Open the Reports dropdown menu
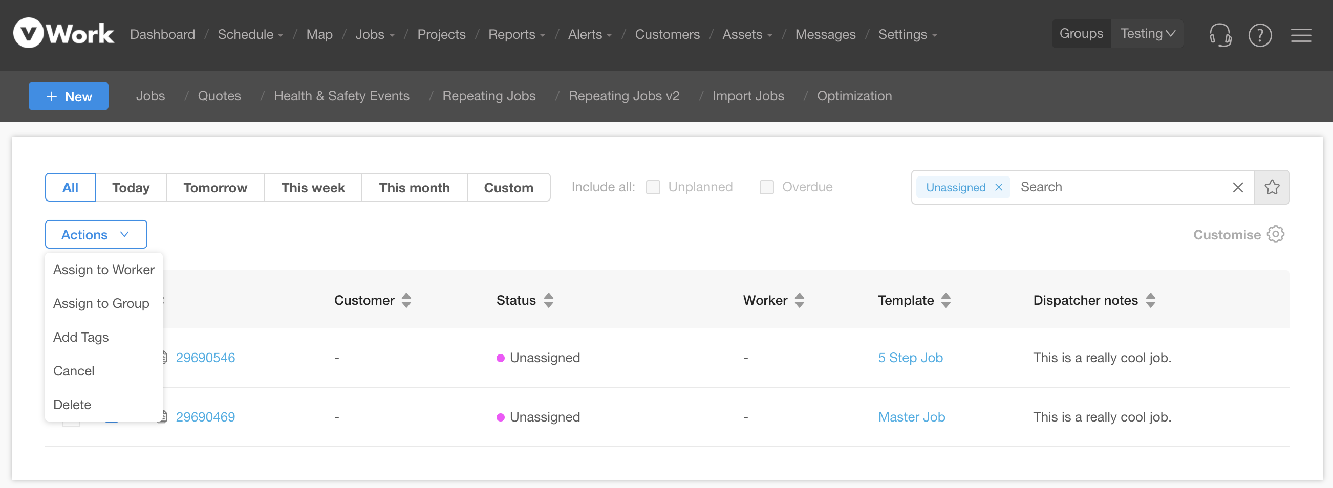Screen dimensions: 1333x488 517,35
